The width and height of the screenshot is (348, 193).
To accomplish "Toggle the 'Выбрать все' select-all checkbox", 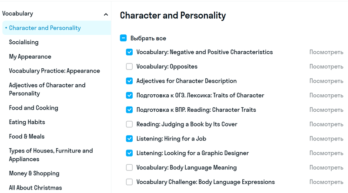I will [x=124, y=38].
